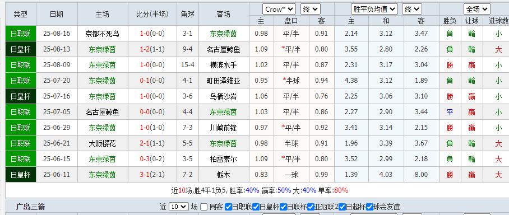
Task: Click the 客场 column header
Action: [223, 14]
